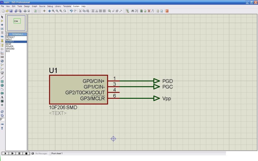Click the rotation angle input field
This screenshot has height=161, width=258.
[2, 119]
